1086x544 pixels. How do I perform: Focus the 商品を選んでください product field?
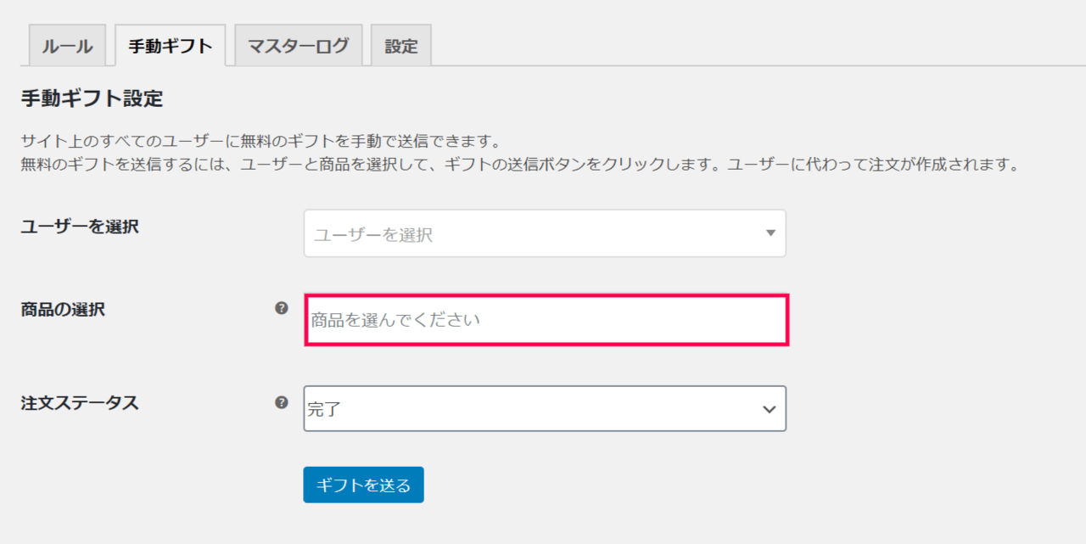546,320
